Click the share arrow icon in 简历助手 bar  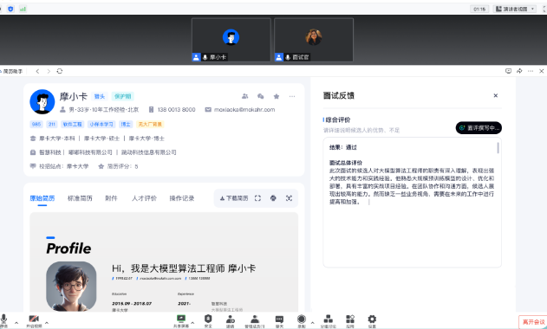pos(519,71)
